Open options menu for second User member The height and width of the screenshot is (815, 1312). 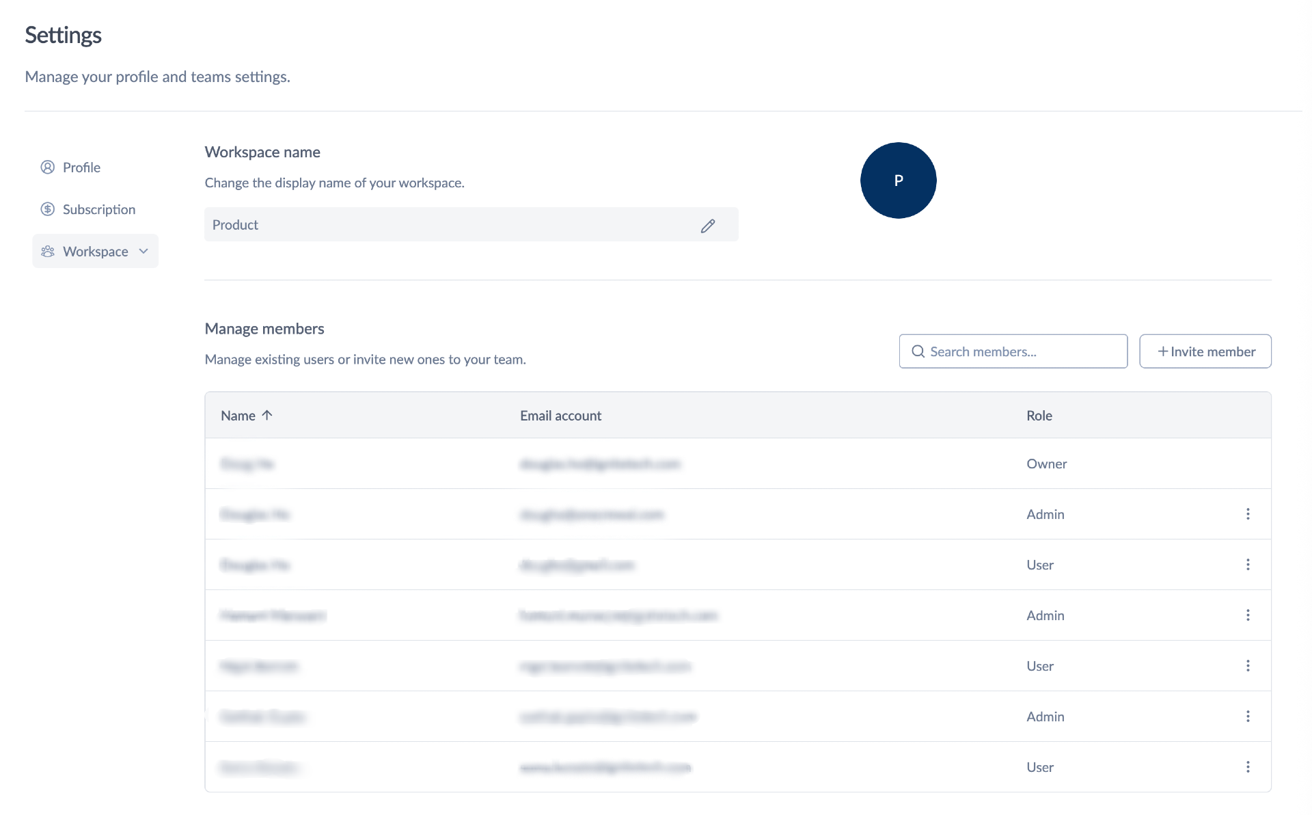click(x=1248, y=666)
